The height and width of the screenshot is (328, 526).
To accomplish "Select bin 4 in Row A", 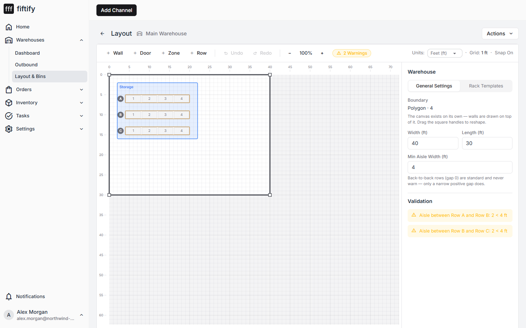I will click(182, 99).
